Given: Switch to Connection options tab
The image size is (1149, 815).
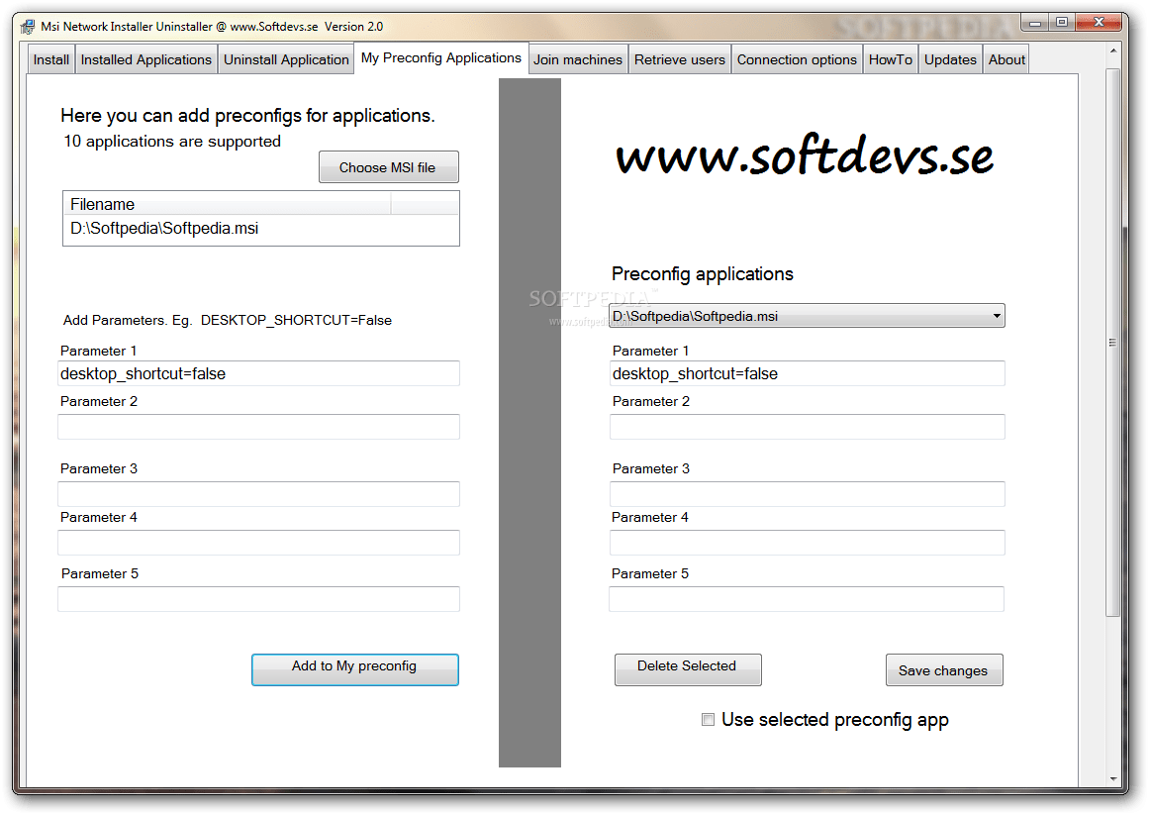Looking at the screenshot, I should click(797, 60).
